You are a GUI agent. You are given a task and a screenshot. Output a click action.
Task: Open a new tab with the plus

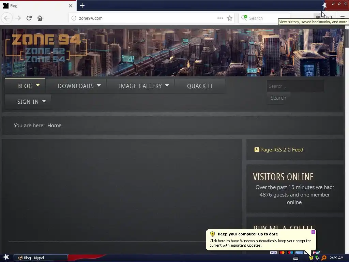click(x=82, y=5)
